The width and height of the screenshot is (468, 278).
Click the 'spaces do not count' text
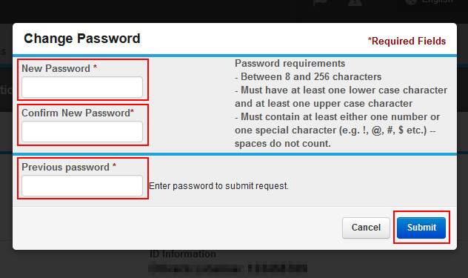click(x=283, y=144)
